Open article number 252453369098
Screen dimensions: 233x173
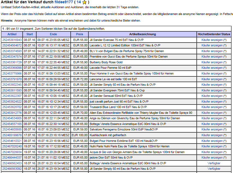pyautogui.click(x=12, y=68)
